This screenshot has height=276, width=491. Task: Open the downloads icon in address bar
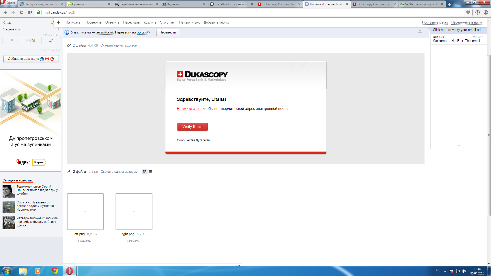477,12
